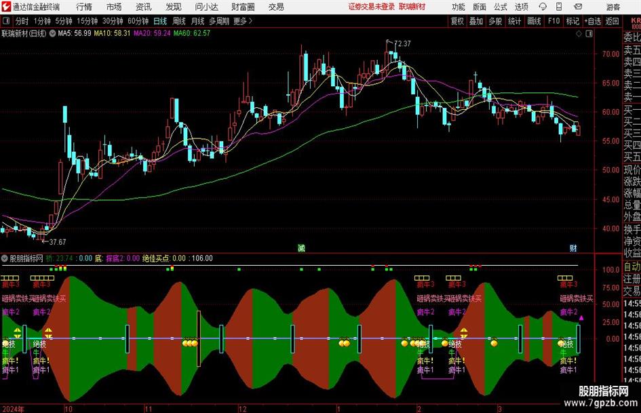
Task: Open the 行情 menu
Action: [x=84, y=7]
